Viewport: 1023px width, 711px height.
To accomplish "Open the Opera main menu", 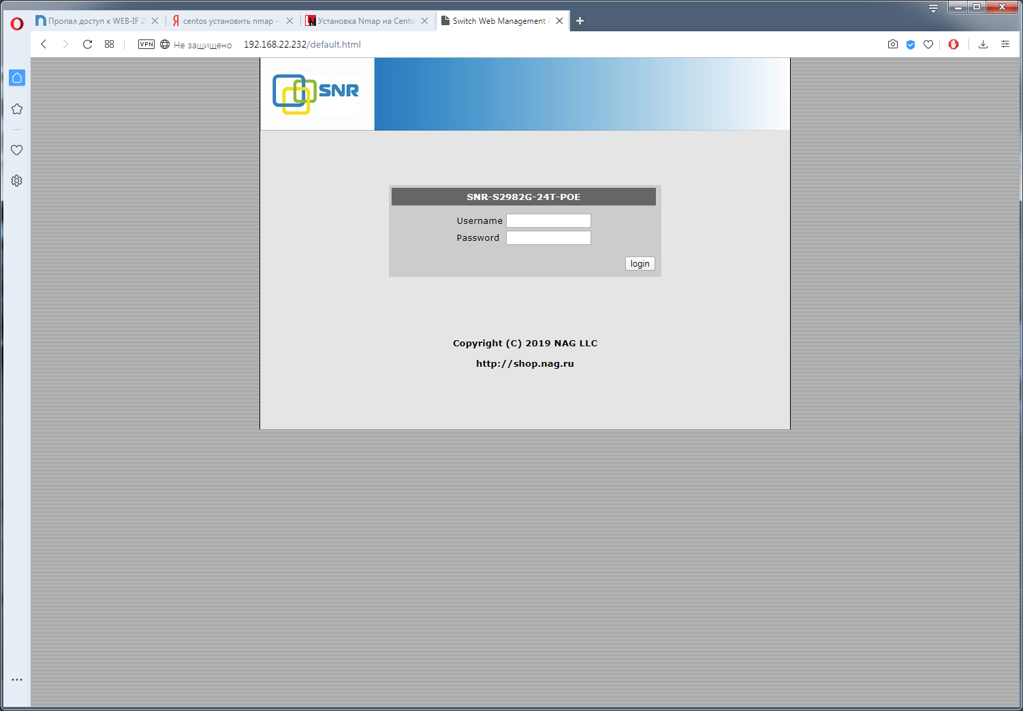I will pyautogui.click(x=17, y=23).
